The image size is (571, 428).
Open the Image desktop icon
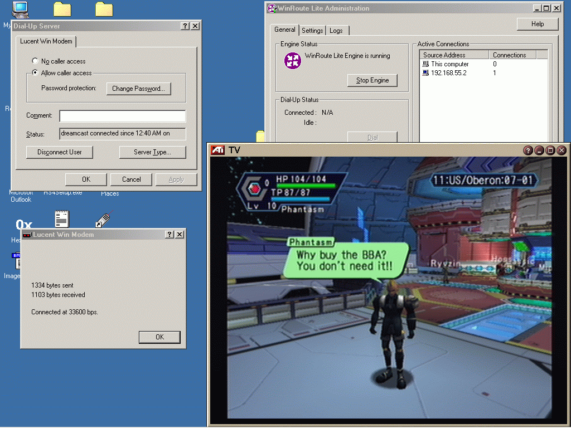[16, 260]
